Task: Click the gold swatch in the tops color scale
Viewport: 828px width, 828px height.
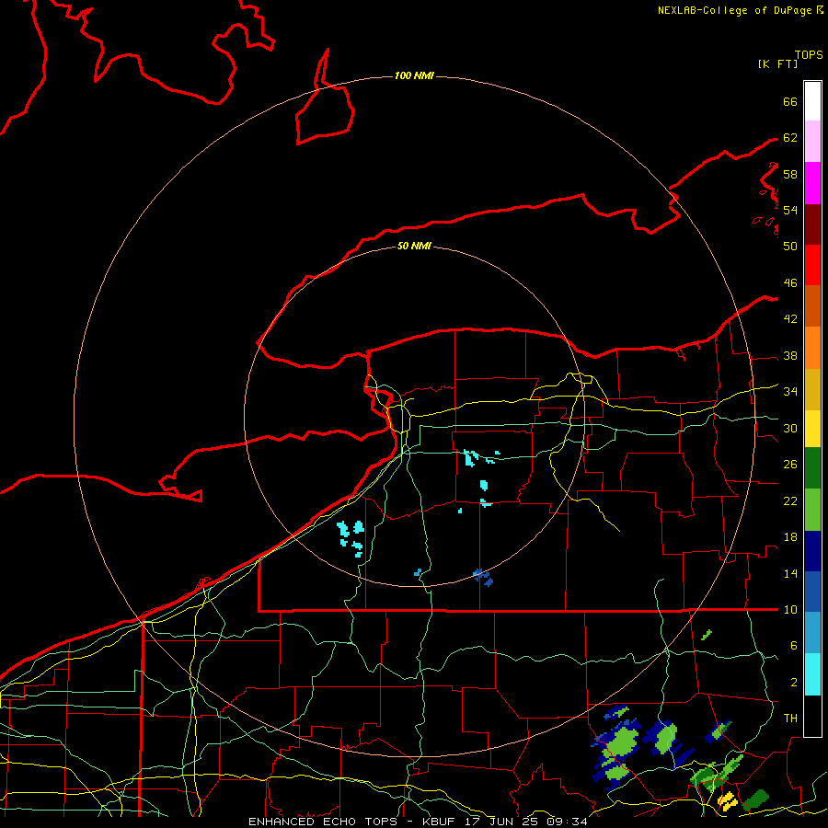Action: coord(812,390)
